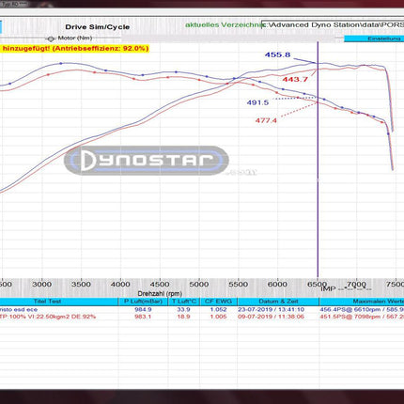Image resolution: width=404 pixels, height=404 pixels.
Task: Click the 491.5 blue torque value label
Action: (x=257, y=102)
